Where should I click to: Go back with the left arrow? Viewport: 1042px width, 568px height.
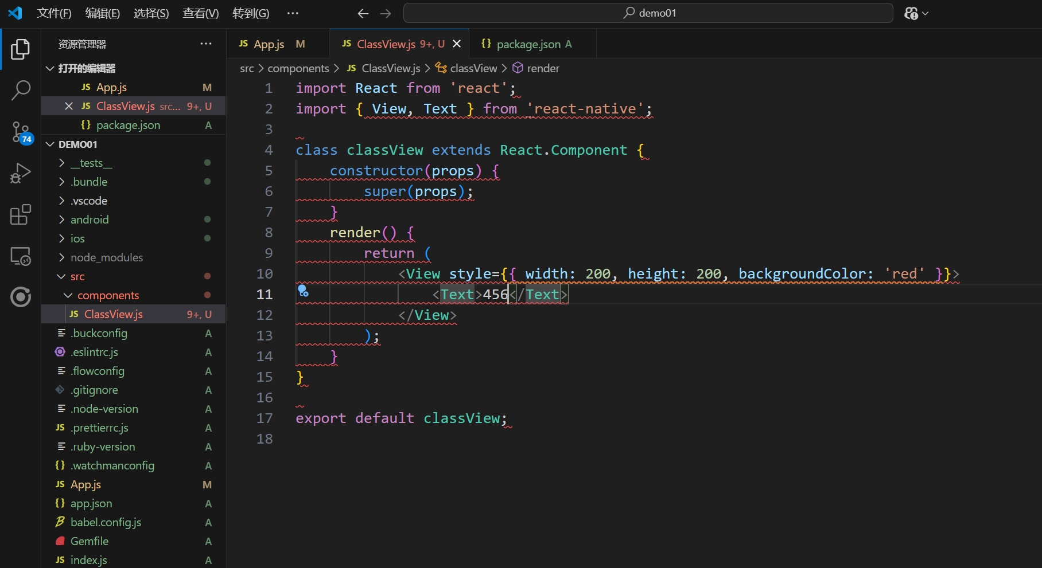tap(363, 13)
